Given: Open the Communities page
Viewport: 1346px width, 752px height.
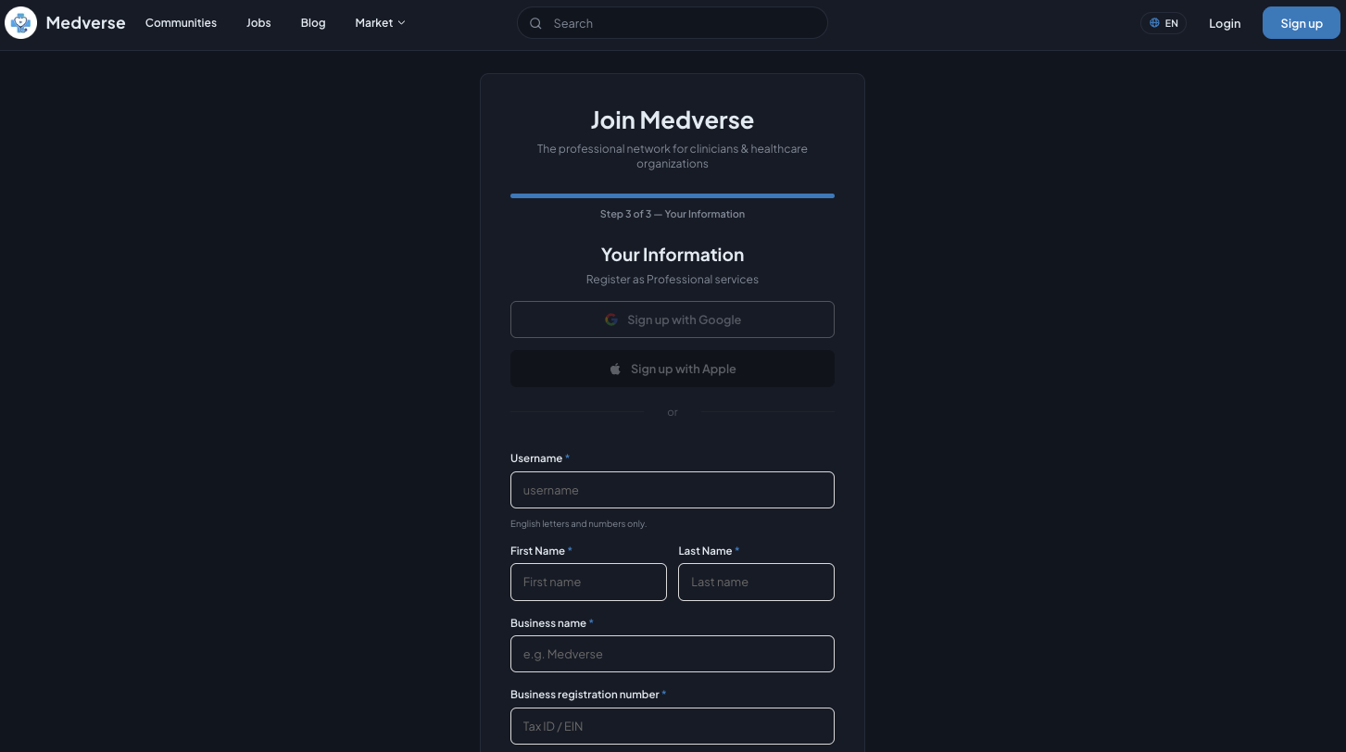Looking at the screenshot, I should 181,23.
